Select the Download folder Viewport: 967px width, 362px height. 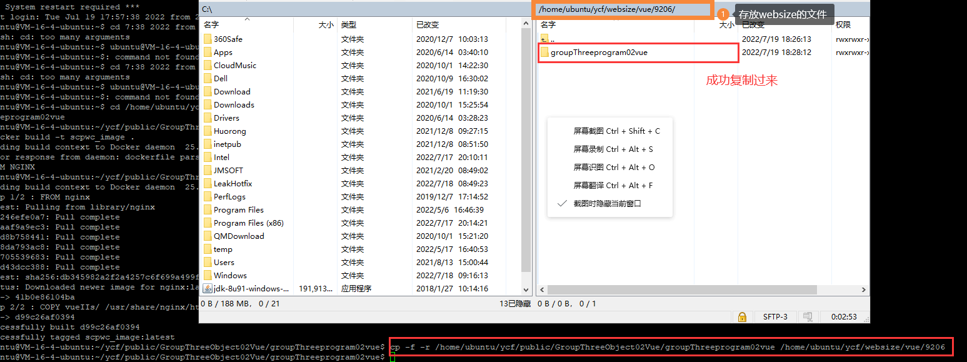pos(232,91)
